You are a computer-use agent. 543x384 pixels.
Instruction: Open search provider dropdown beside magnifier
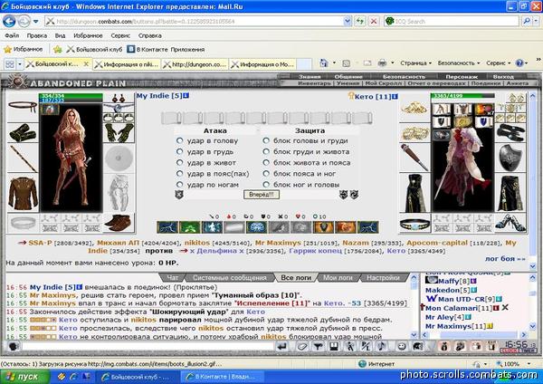[x=536, y=22]
